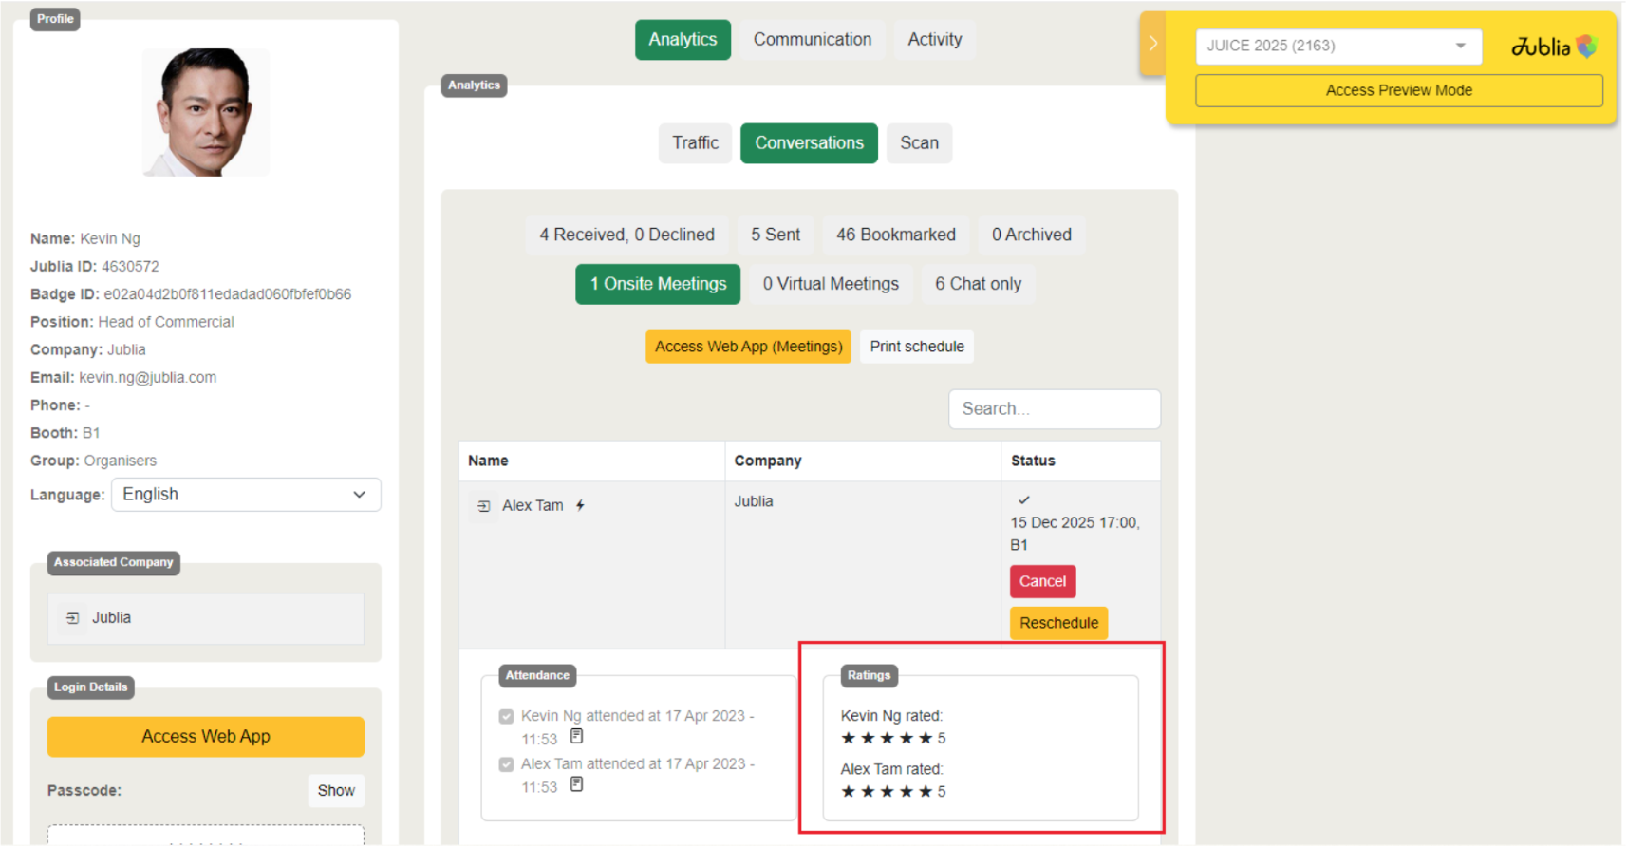Click Kevin Ng's five-star rating

tap(892, 739)
